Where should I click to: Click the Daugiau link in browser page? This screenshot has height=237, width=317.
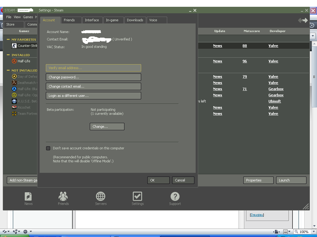(x=257, y=215)
